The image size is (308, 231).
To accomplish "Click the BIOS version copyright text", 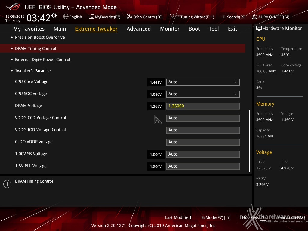I will pyautogui.click(x=154, y=226).
